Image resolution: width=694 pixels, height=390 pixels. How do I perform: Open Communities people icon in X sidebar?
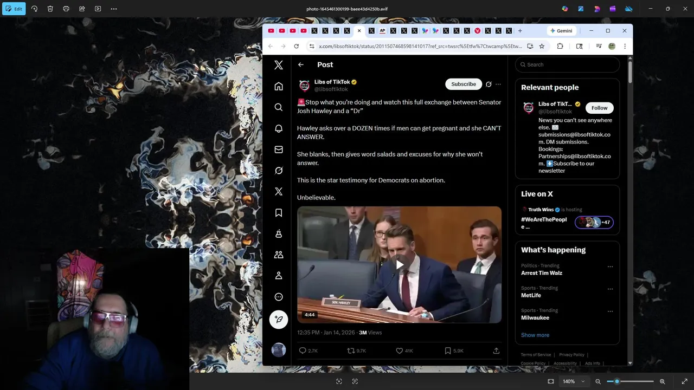tap(279, 255)
